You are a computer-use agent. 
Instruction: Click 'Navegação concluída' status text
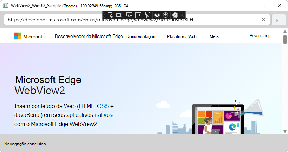(x=25, y=144)
